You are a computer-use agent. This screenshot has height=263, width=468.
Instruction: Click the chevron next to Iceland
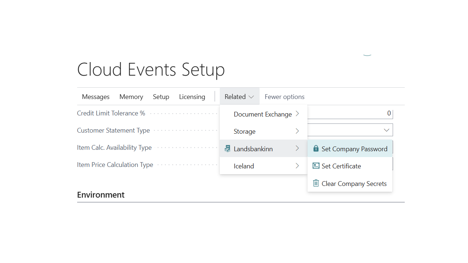pos(297,166)
